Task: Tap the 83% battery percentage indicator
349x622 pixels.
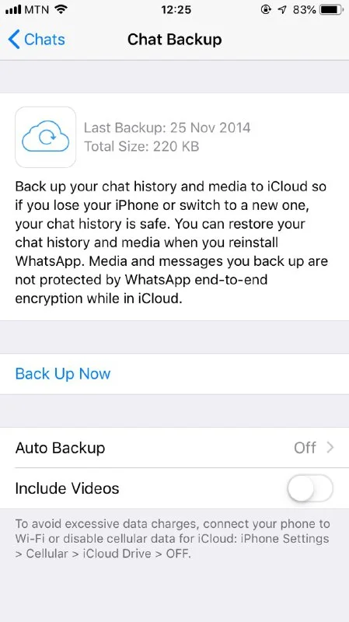Action: (305, 10)
